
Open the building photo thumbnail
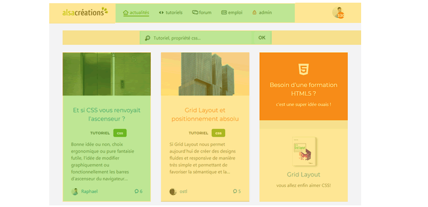(x=205, y=74)
